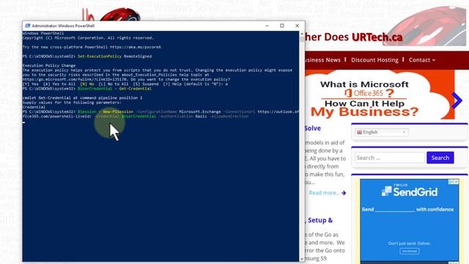Close the Administrator PowerShell window

(x=297, y=26)
